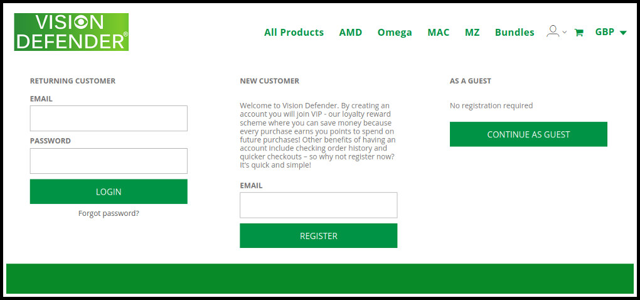
Task: Follow the Forgot password? link
Action: tap(109, 213)
